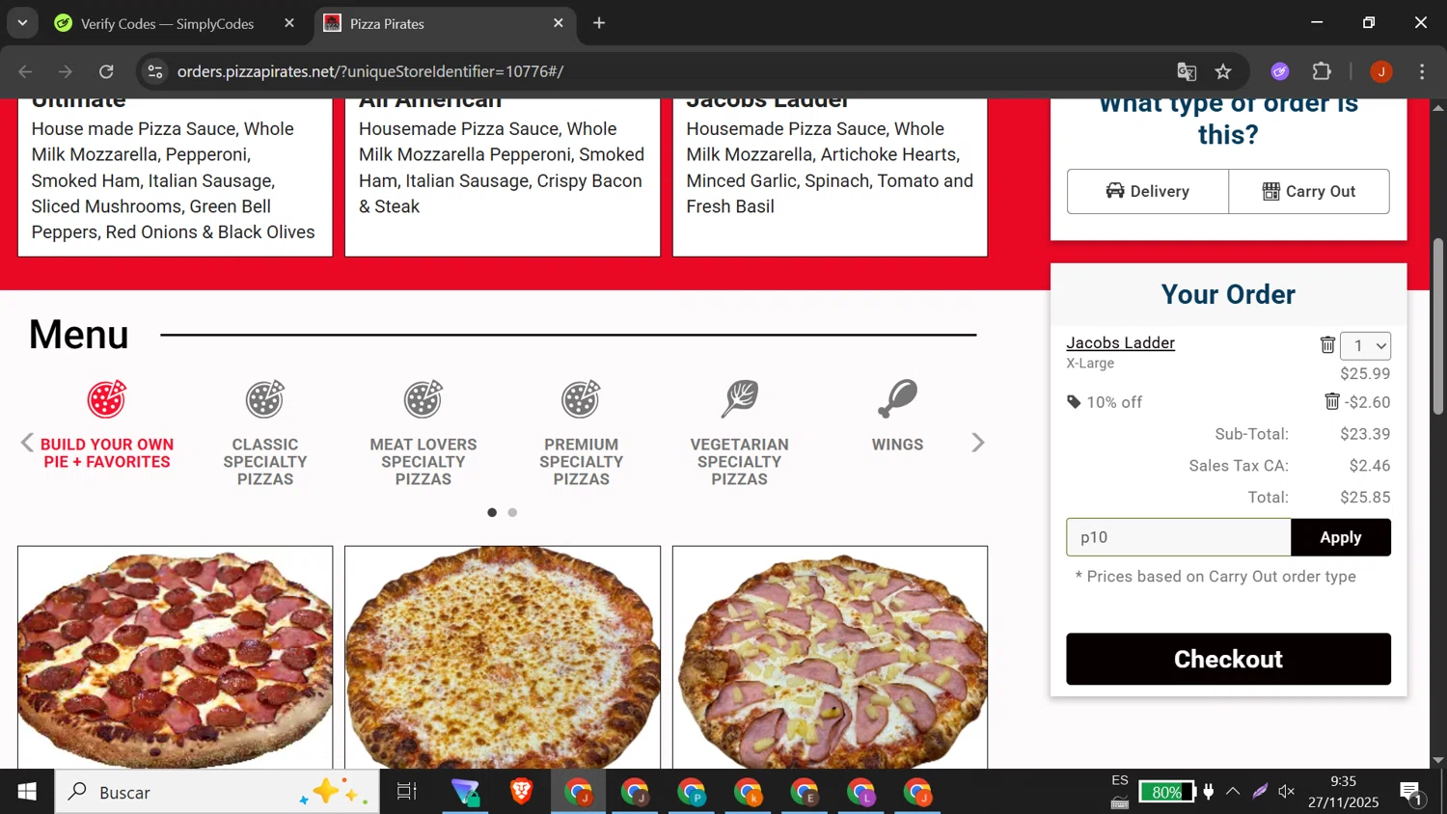Click the Total $25.85 amount
The image size is (1447, 814).
click(1365, 498)
